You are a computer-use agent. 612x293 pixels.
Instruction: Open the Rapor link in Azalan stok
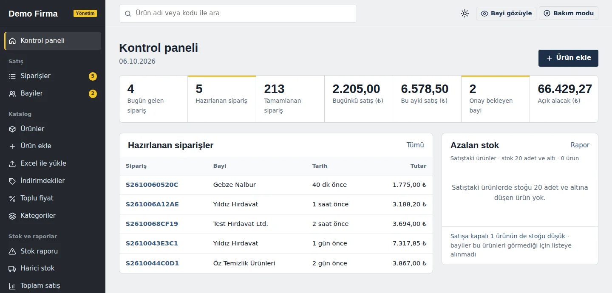pyautogui.click(x=580, y=145)
